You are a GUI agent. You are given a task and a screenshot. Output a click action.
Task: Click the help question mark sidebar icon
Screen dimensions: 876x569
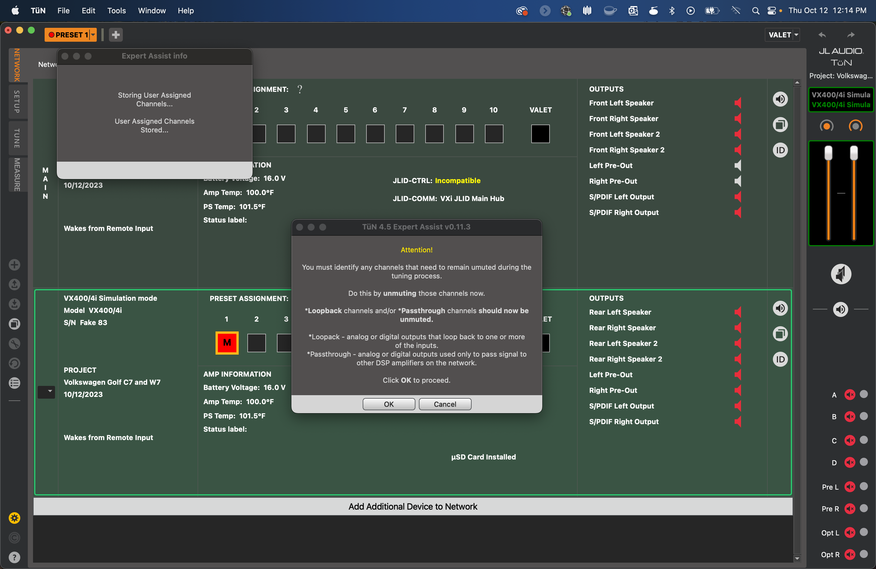click(14, 558)
